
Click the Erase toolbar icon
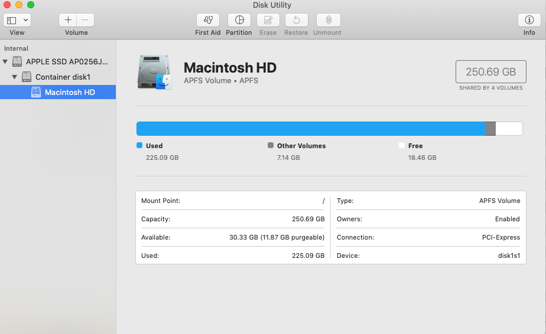click(268, 20)
